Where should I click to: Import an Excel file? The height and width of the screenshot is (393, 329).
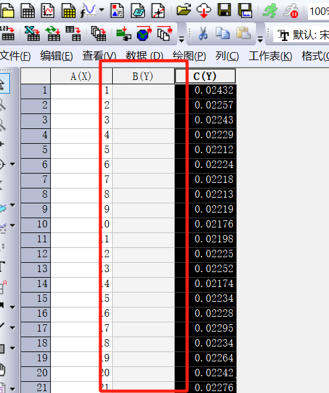point(32,33)
